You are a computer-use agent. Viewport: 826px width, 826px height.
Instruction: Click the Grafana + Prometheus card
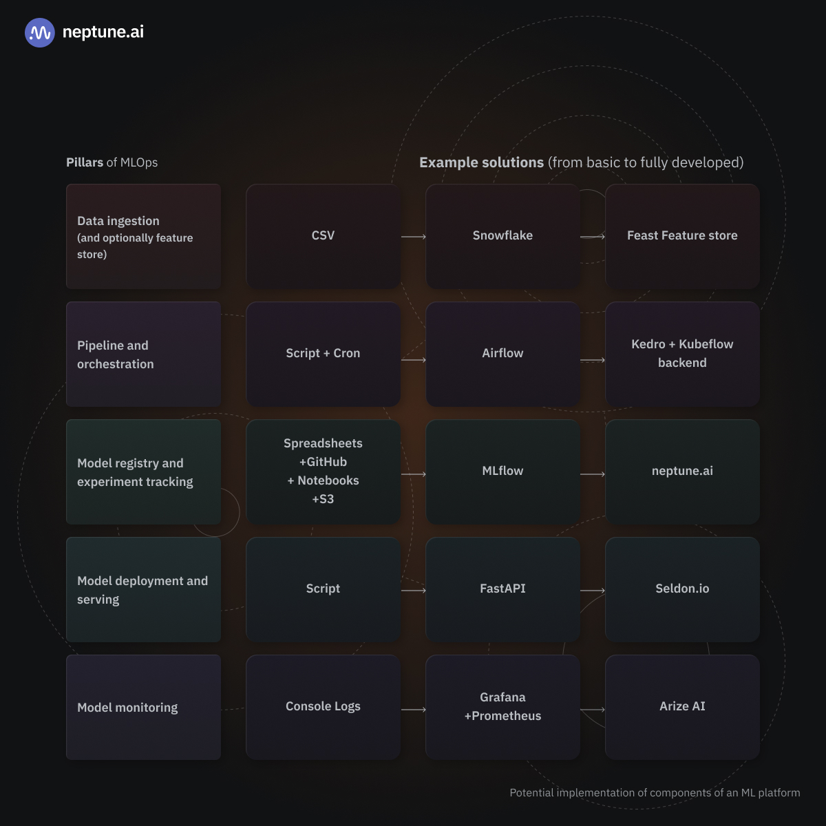click(502, 707)
